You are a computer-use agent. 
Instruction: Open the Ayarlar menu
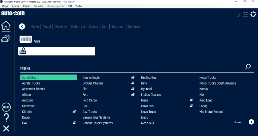[15, 6]
